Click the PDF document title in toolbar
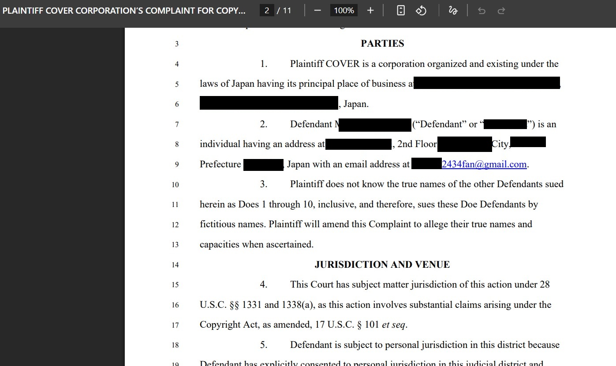Image resolution: width=616 pixels, height=366 pixels. (x=124, y=11)
